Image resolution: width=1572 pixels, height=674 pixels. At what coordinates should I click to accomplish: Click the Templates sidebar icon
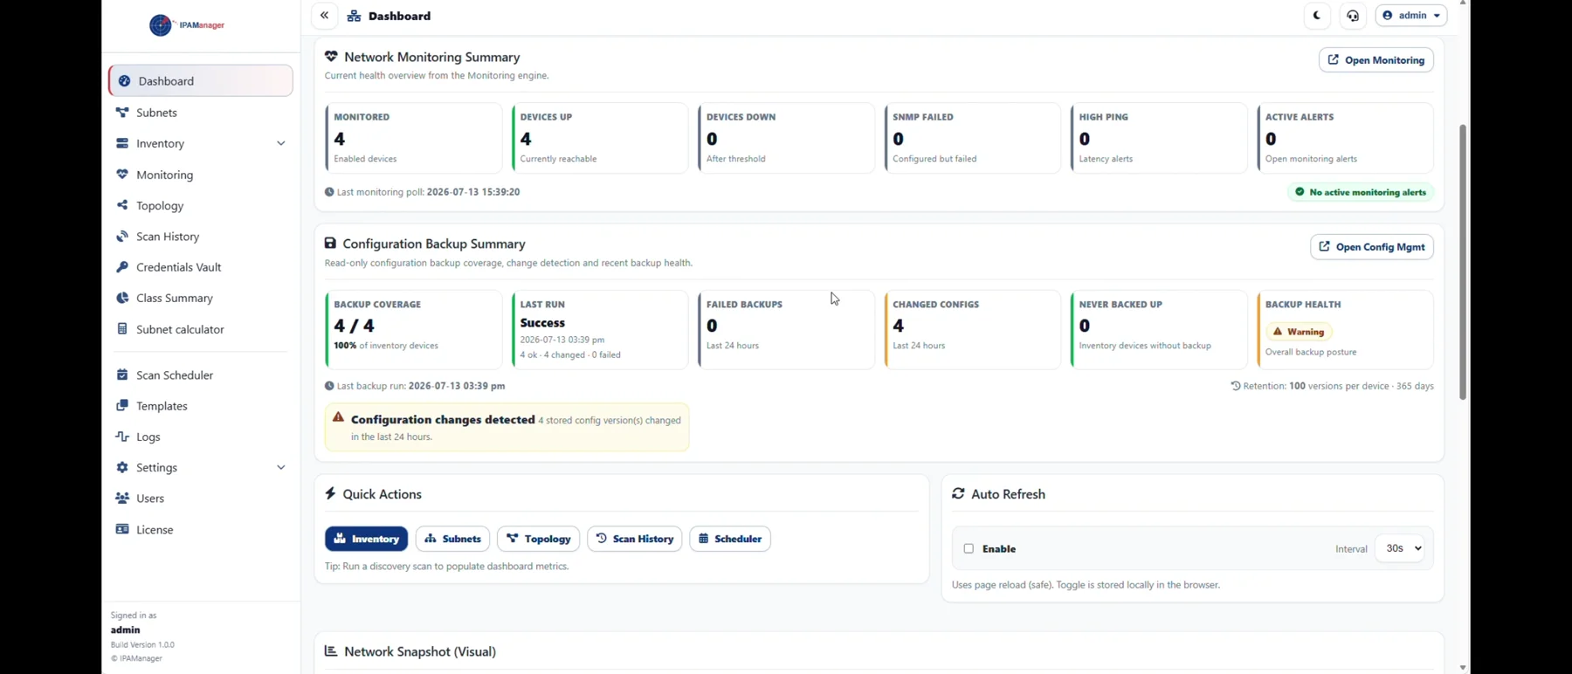122,405
